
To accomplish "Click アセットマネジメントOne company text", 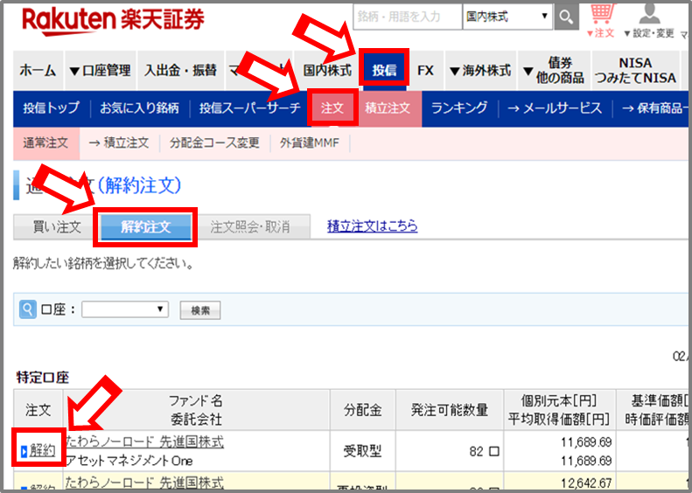I will (129, 461).
